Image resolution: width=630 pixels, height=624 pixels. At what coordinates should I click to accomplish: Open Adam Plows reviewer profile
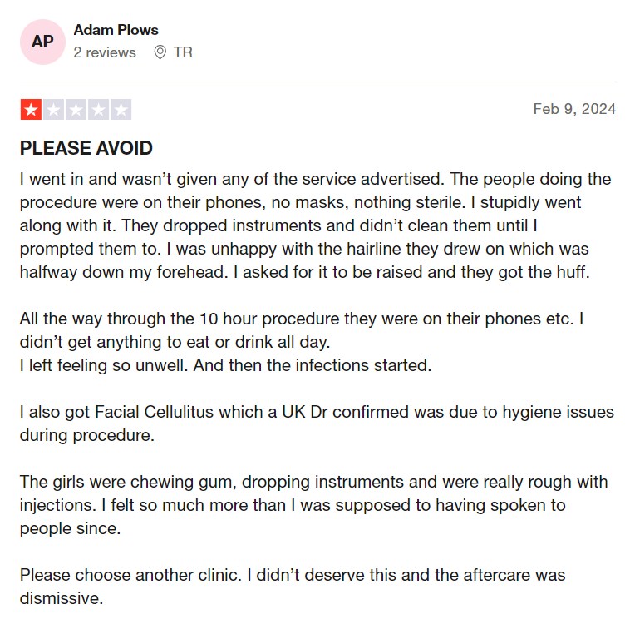click(x=116, y=30)
